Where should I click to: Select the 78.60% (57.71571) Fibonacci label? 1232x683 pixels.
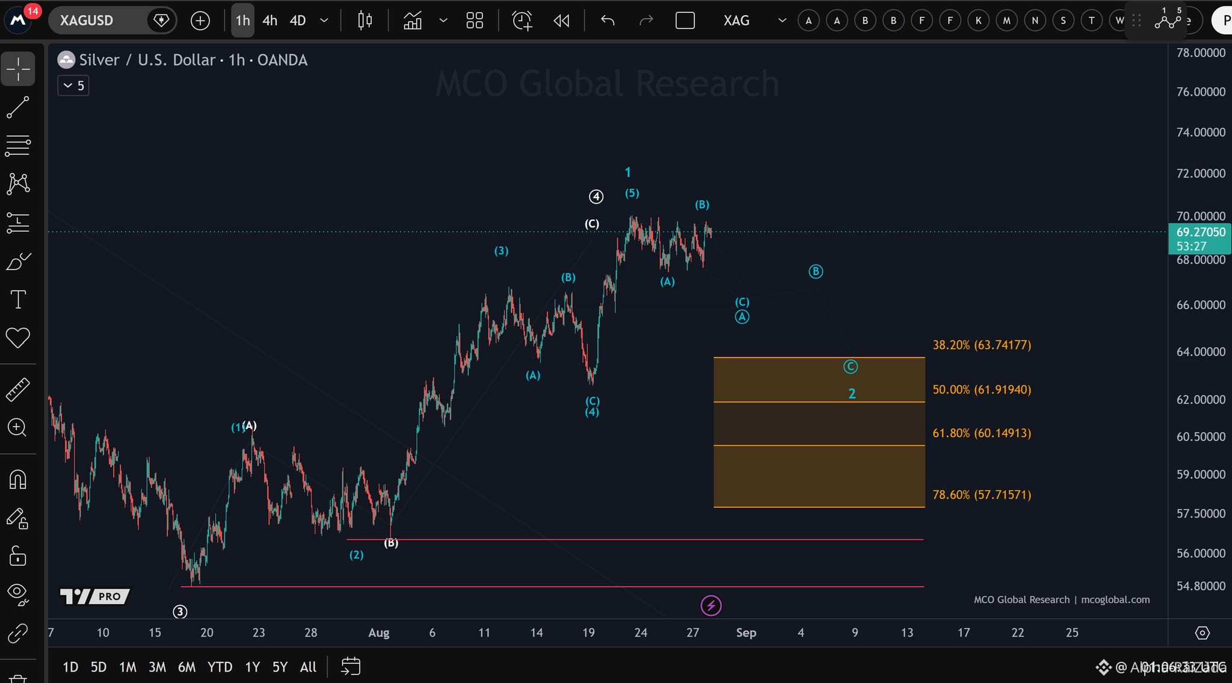tap(982, 495)
